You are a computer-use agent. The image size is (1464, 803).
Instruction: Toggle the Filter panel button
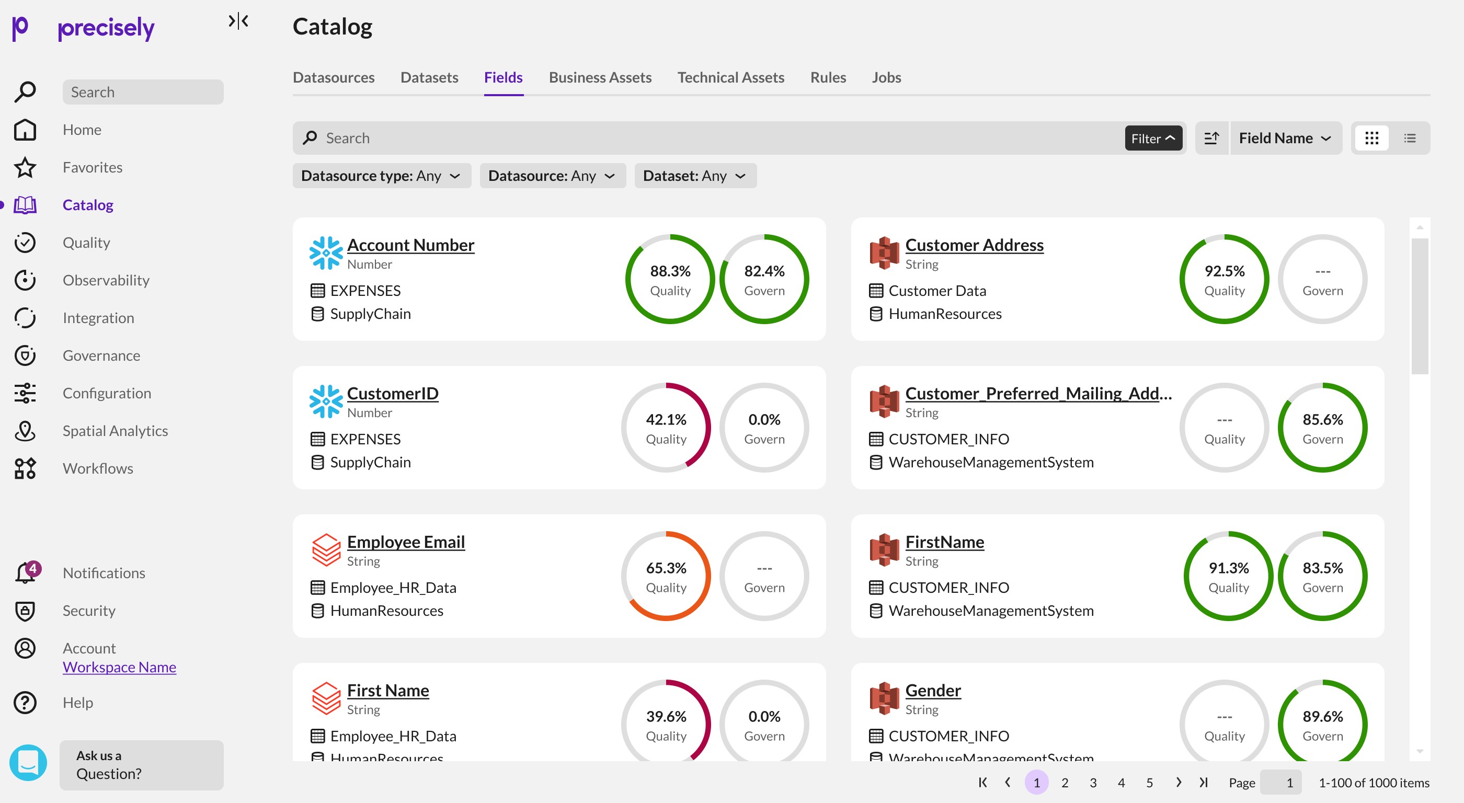point(1154,138)
